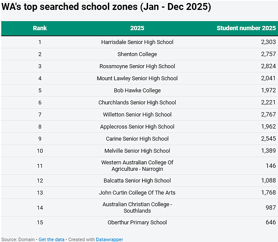
Task: Select Oberthur Primary School row
Action: 139,222
